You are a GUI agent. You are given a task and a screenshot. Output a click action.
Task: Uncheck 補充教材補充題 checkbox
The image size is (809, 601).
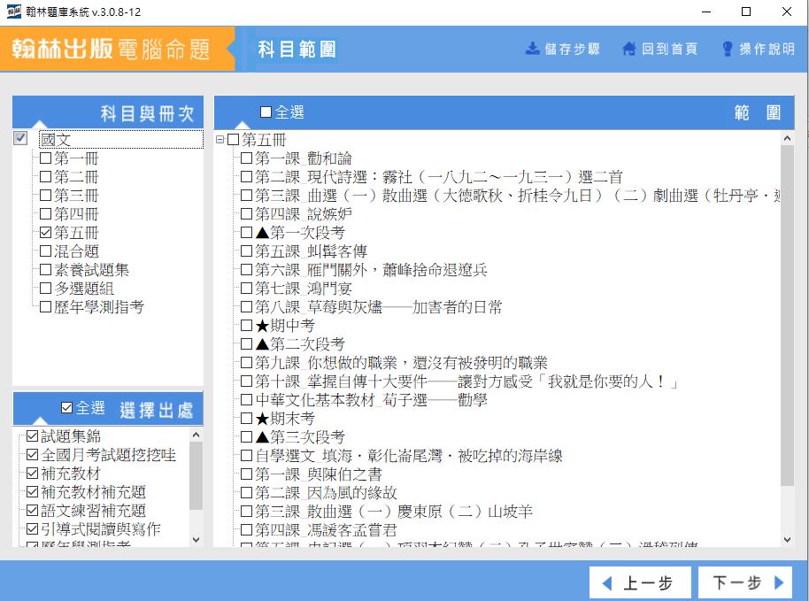click(32, 491)
